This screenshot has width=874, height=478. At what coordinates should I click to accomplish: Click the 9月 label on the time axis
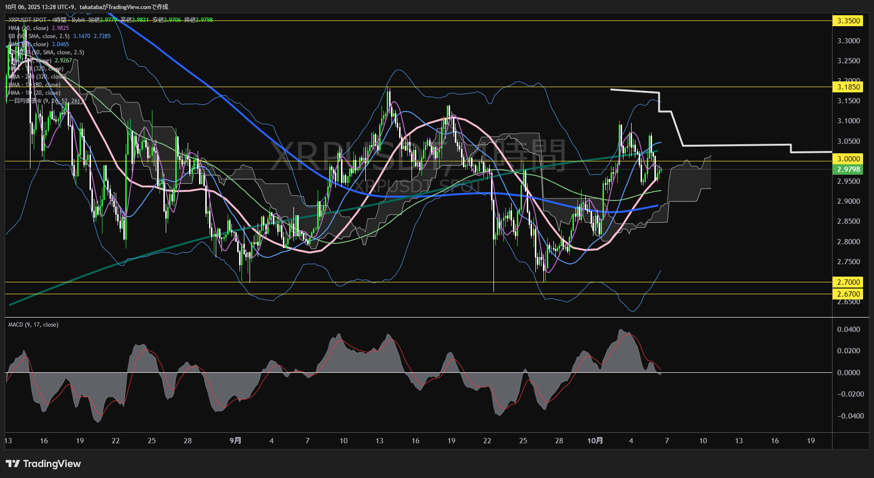coord(235,441)
